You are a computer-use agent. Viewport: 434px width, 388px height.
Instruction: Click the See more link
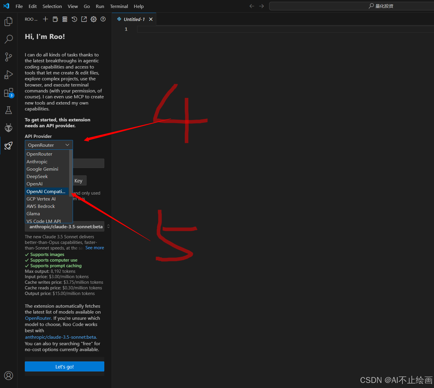pos(95,248)
